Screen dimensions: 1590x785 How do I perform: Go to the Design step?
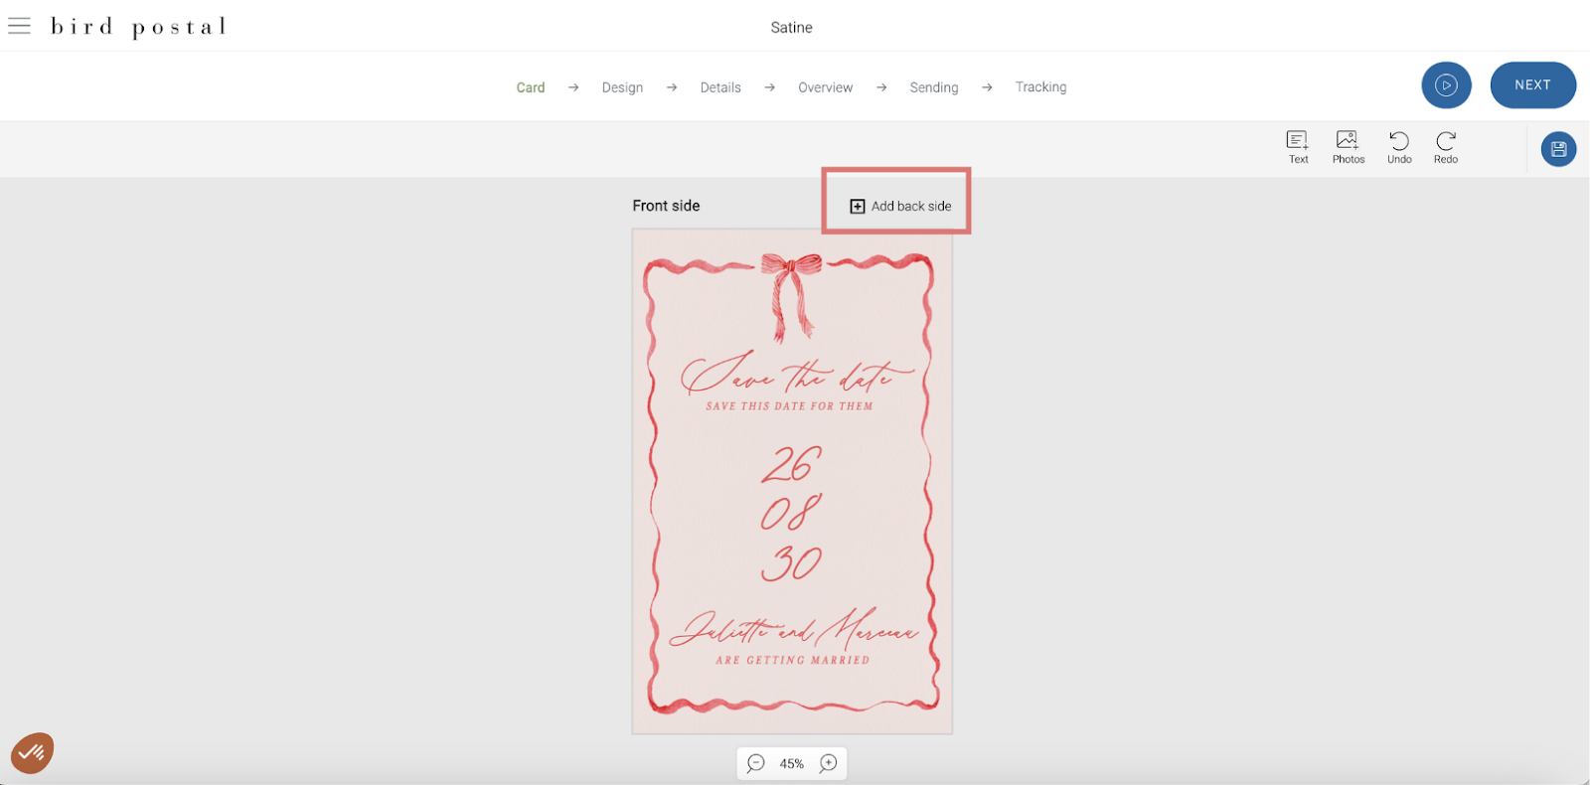pyautogui.click(x=622, y=87)
